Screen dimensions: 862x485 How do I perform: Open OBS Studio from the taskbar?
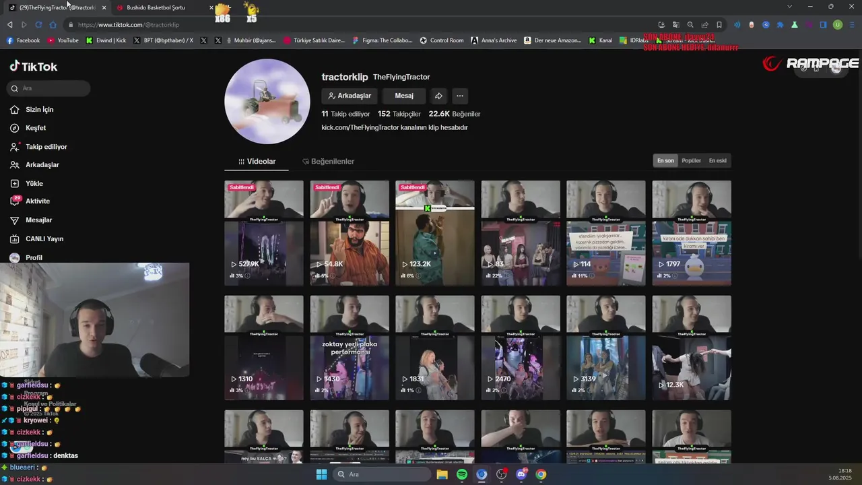501,474
